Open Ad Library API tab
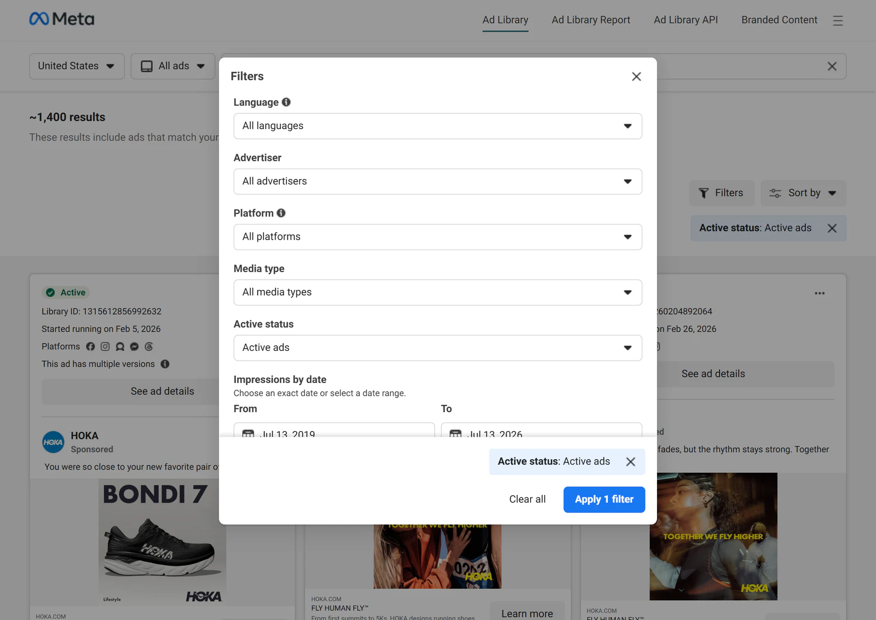 point(685,20)
